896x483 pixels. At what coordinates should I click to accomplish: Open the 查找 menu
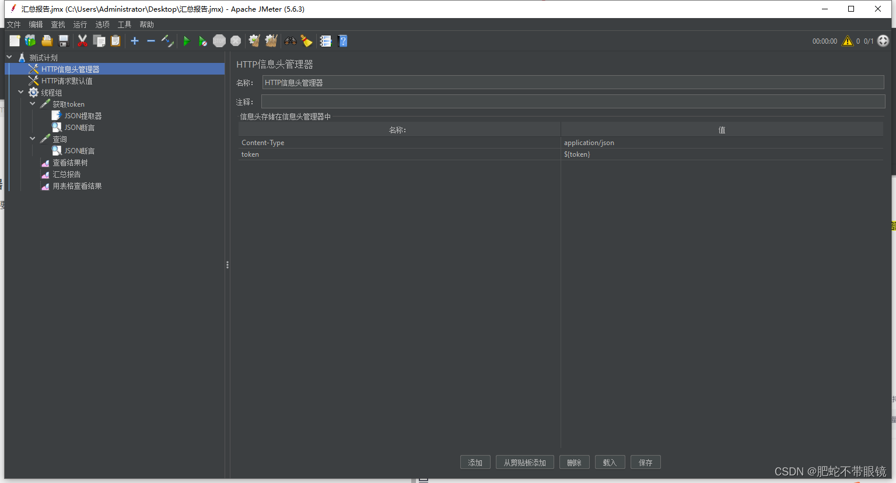tap(58, 24)
